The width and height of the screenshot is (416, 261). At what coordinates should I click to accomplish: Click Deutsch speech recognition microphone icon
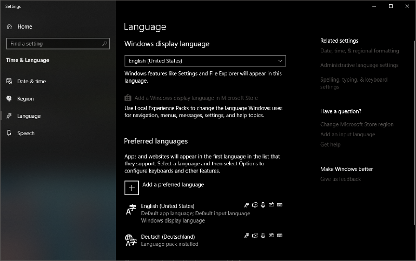263,236
